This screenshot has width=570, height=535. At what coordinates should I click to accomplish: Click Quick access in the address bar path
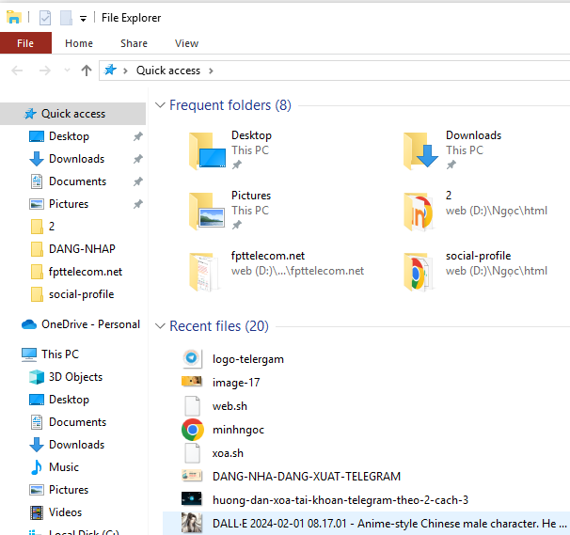[x=168, y=71]
